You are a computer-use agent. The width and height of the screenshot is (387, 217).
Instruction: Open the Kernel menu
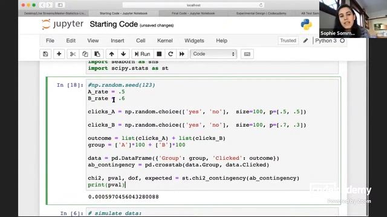pyautogui.click(x=165, y=40)
